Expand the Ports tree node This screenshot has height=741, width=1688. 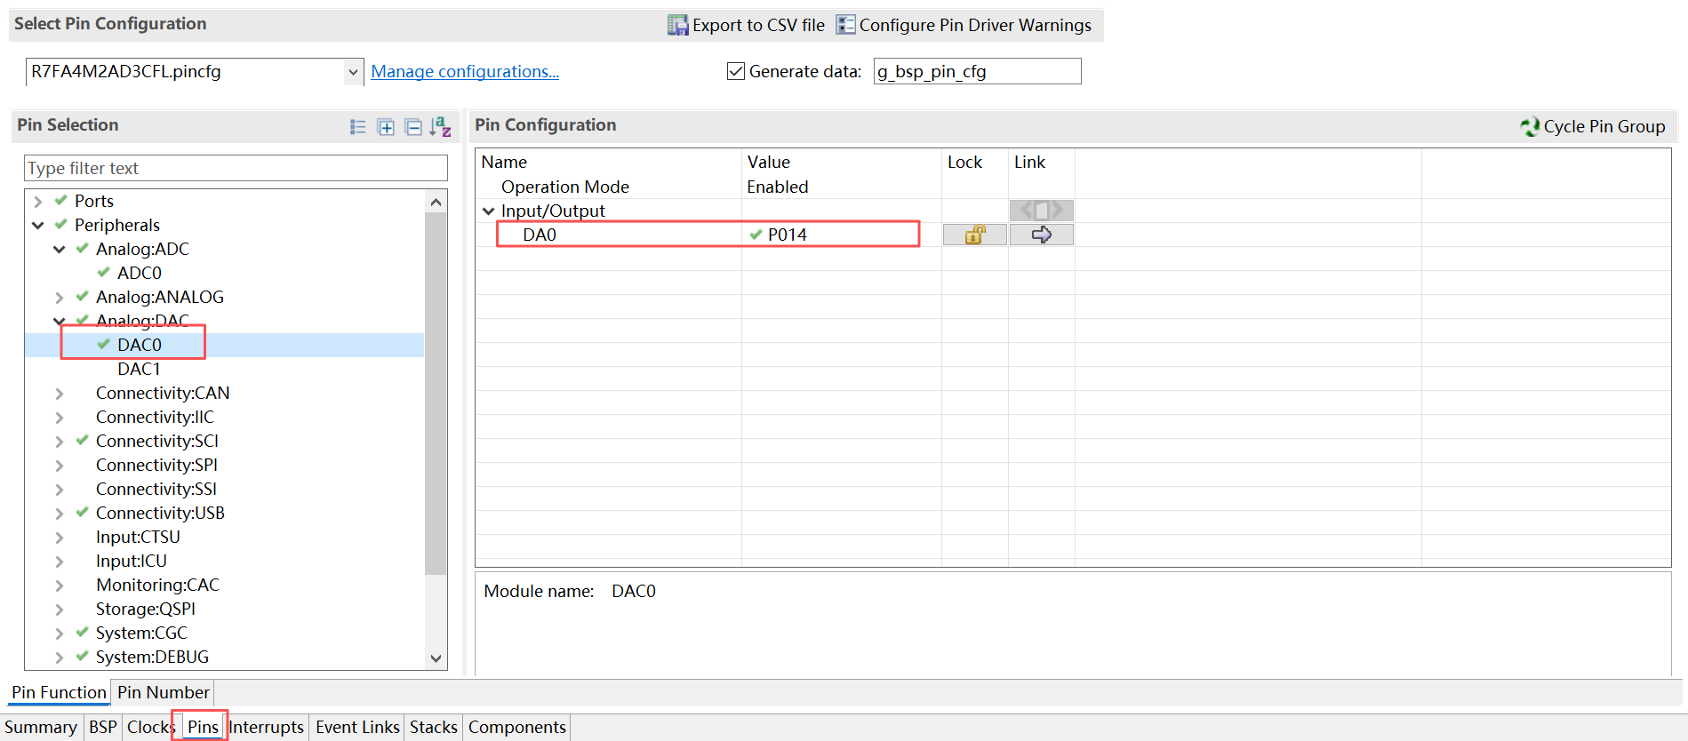click(x=38, y=202)
